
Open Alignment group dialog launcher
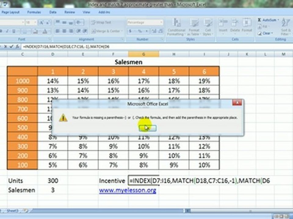pyautogui.click(x=123, y=39)
